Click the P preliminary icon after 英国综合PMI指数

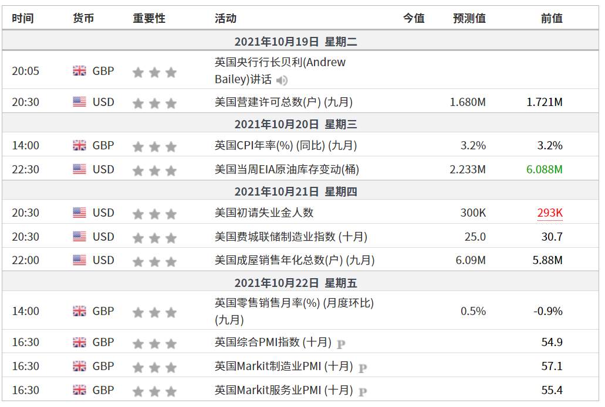tap(341, 344)
